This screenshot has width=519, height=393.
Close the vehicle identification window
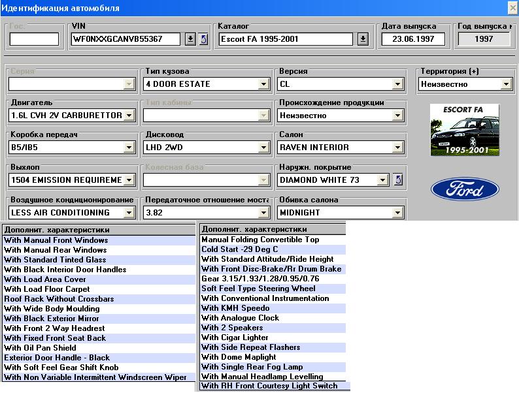click(512, 8)
